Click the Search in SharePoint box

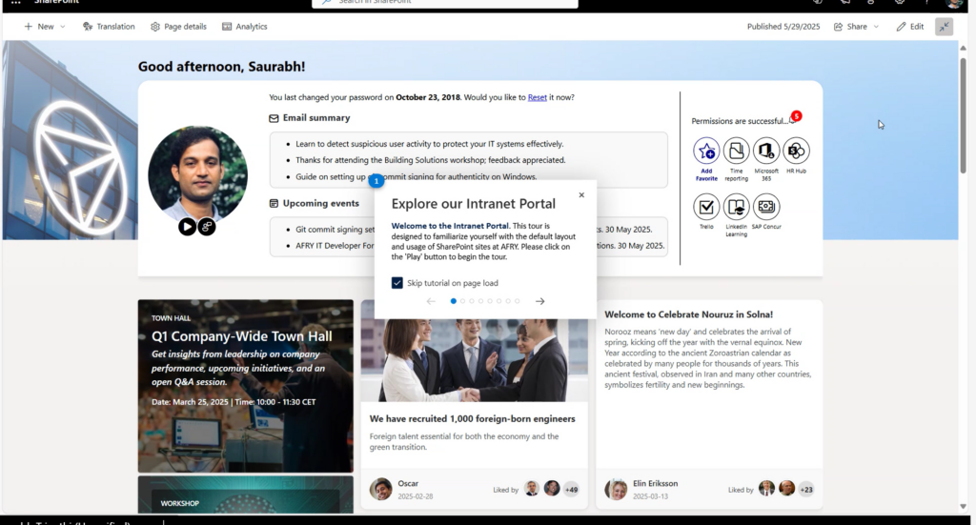[x=445, y=3]
